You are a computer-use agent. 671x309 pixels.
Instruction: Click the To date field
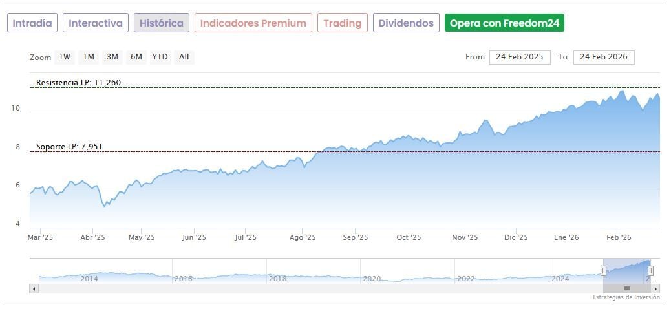click(604, 57)
